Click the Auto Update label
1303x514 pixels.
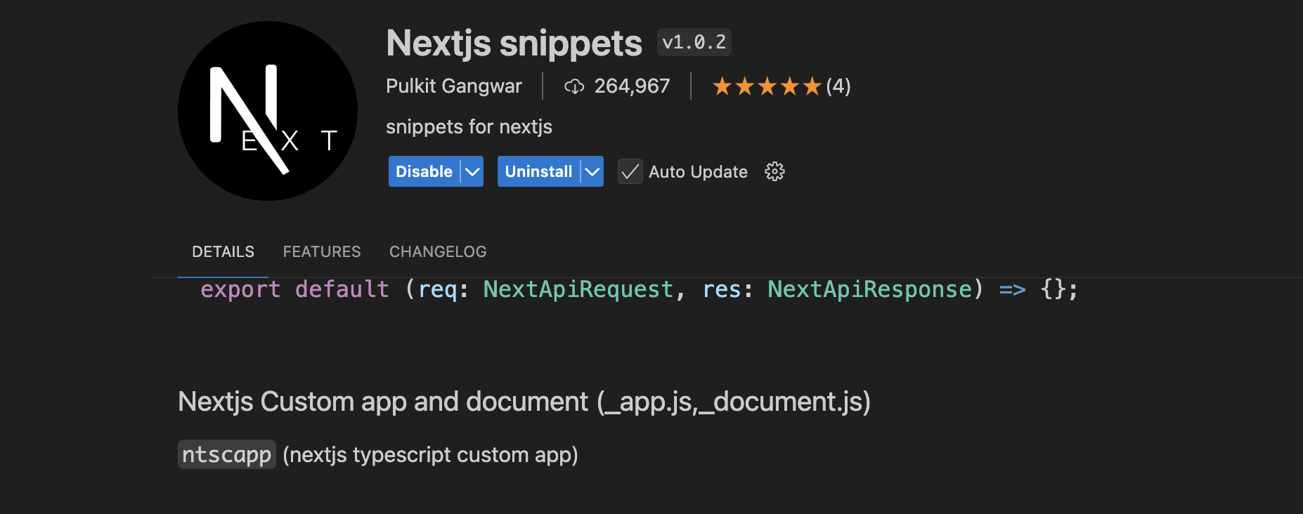(x=698, y=172)
